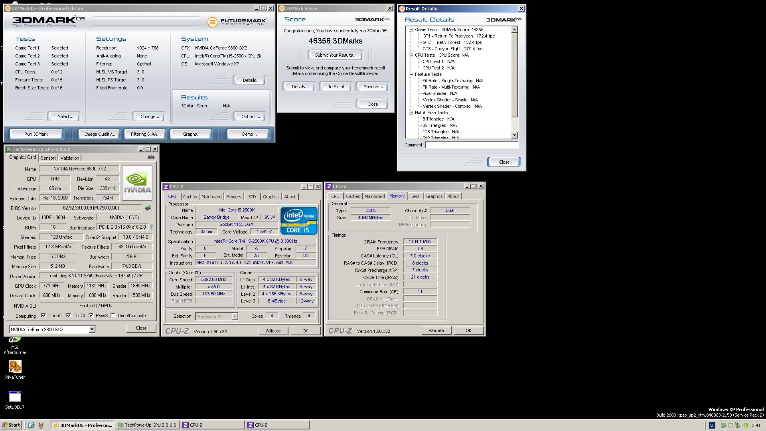
Task: Click Submit Your Results button
Action: pos(336,55)
